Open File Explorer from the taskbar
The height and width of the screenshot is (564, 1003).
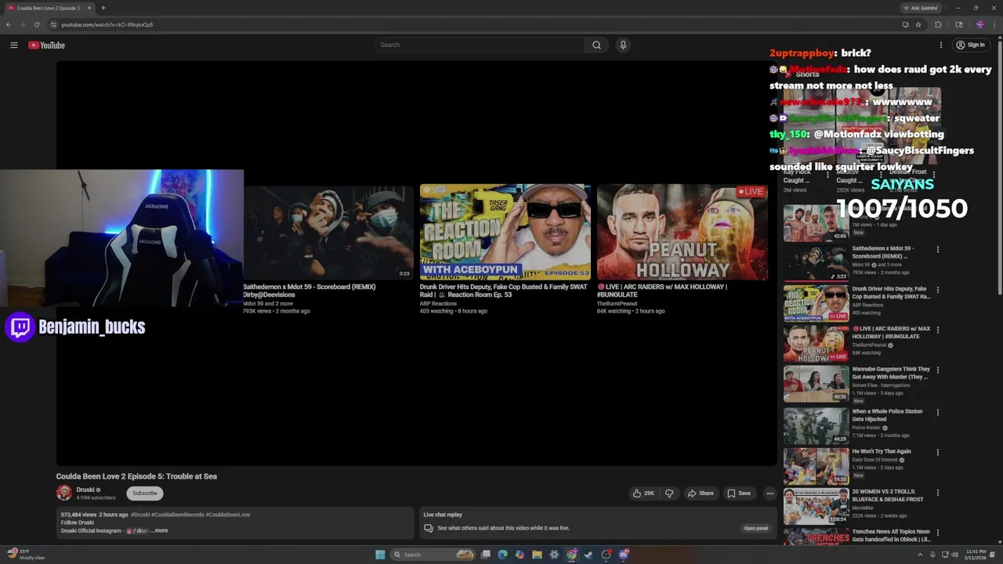(537, 555)
